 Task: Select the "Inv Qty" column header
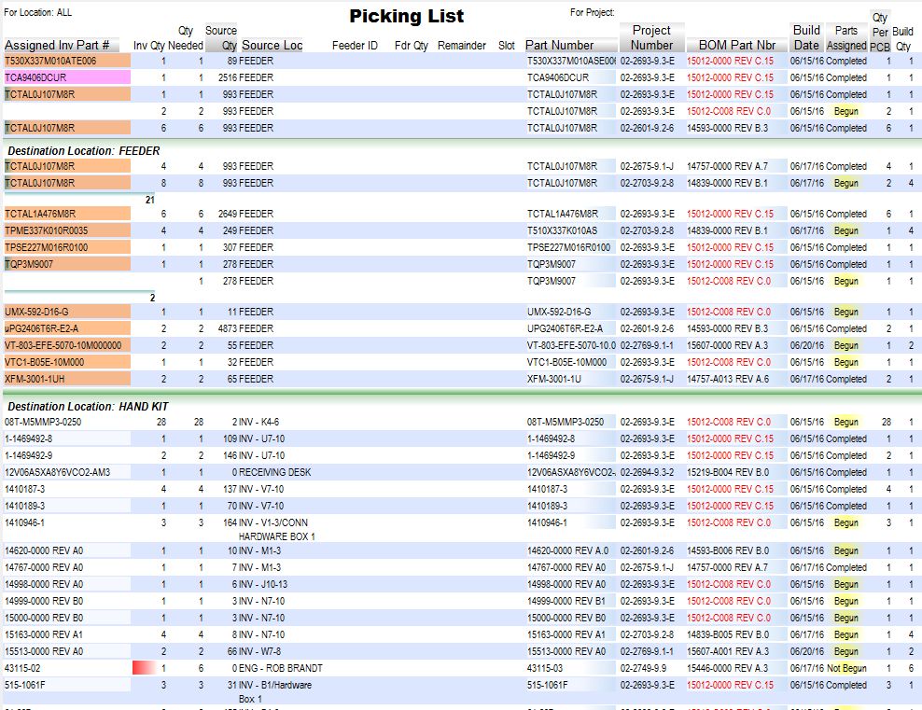pyautogui.click(x=148, y=46)
